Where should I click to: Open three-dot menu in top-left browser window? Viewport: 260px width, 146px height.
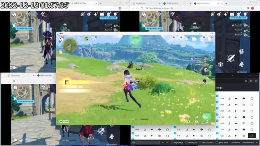click(x=126, y=8)
